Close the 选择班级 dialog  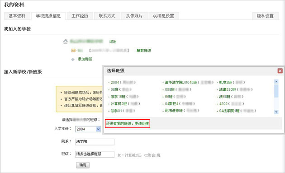click(280, 71)
